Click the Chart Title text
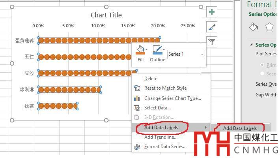 (106, 15)
